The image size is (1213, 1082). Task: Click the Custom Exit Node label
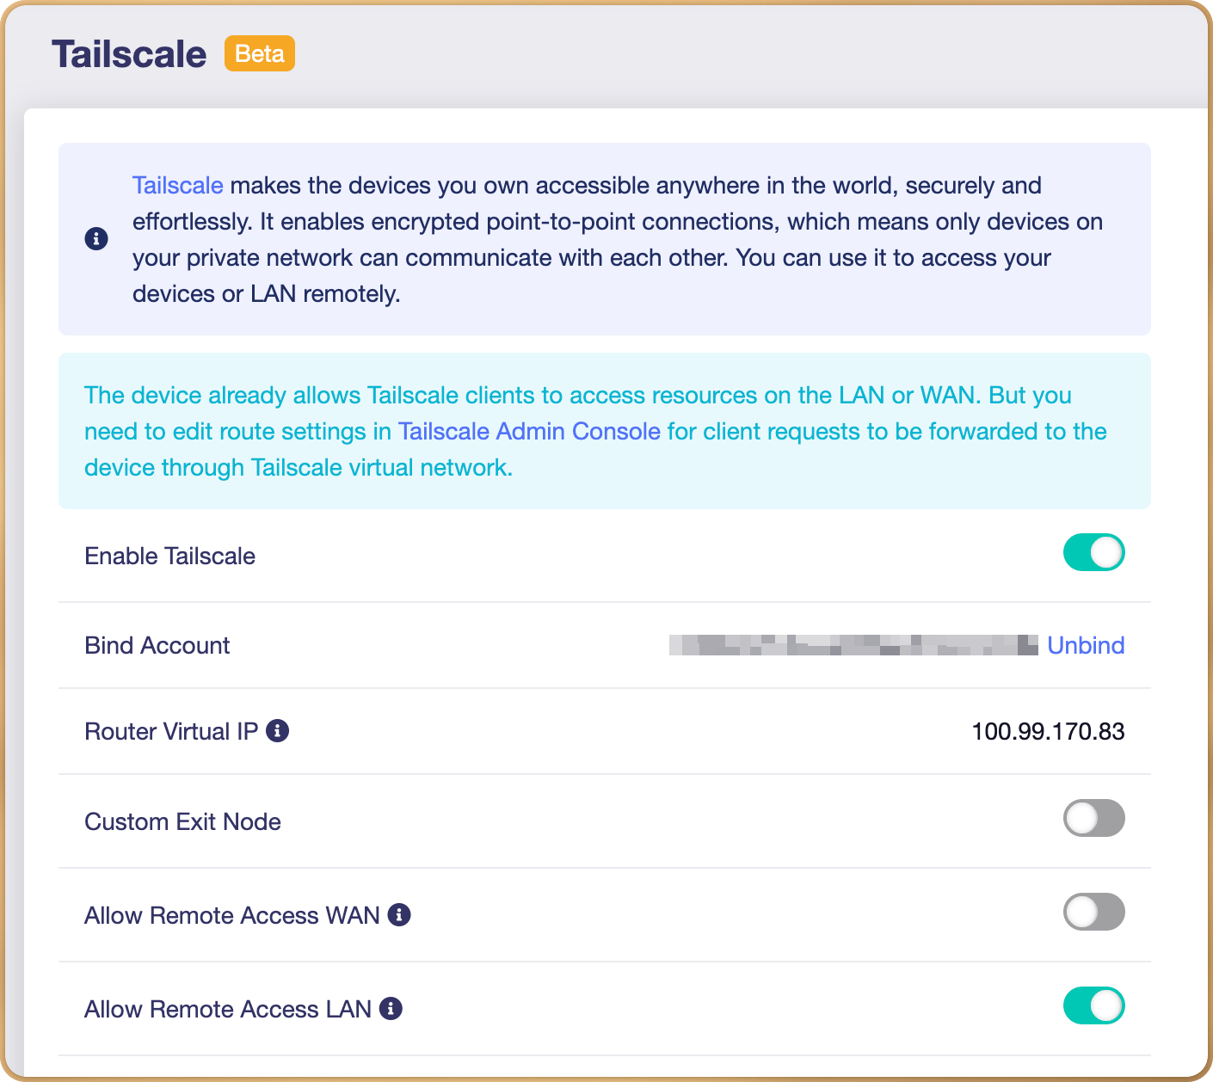pos(183,822)
